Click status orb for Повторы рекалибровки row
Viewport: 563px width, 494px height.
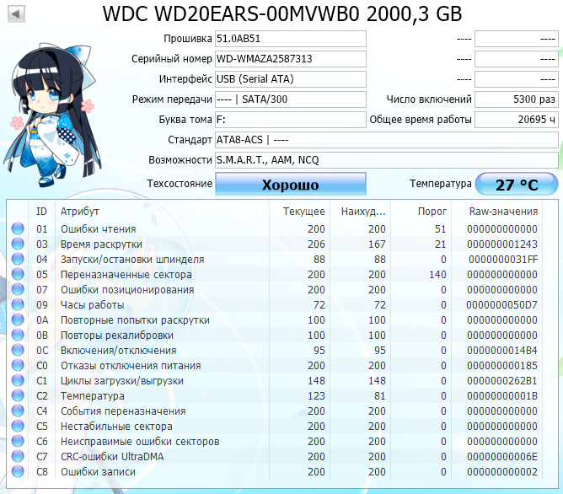point(18,335)
